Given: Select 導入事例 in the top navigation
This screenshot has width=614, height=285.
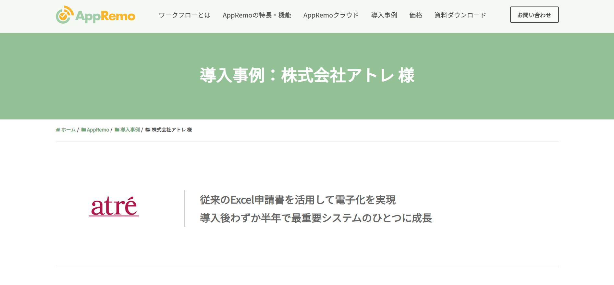Looking at the screenshot, I should click(384, 15).
